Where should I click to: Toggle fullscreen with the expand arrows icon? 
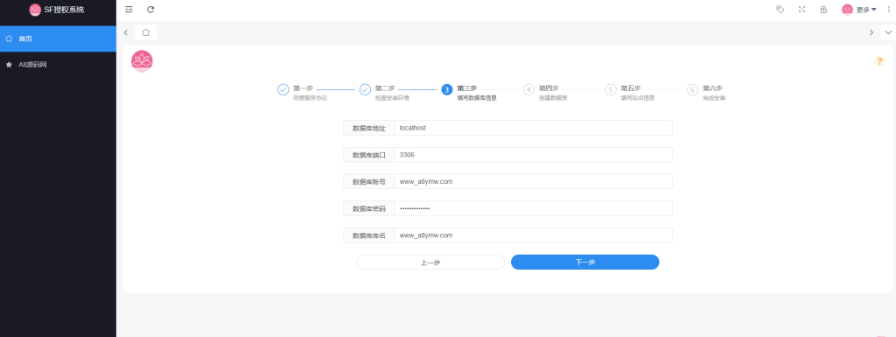click(801, 9)
